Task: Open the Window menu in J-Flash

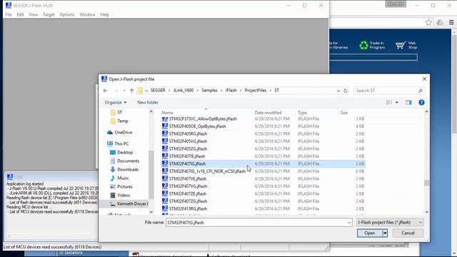Action: point(87,14)
